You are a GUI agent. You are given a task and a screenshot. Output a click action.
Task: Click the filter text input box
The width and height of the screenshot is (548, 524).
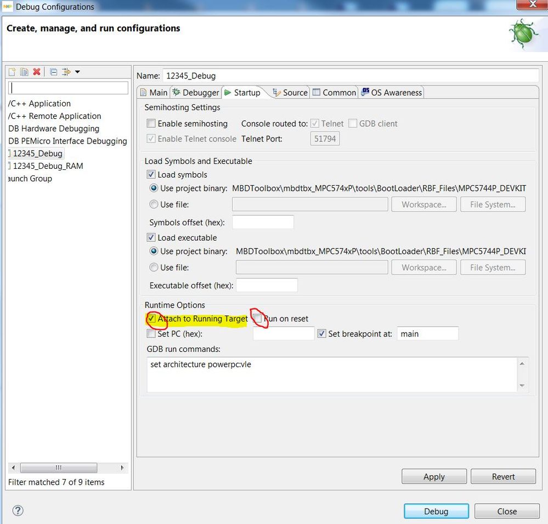(68, 88)
